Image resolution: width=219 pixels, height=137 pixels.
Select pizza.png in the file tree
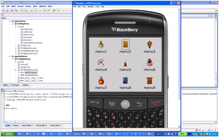point(27,40)
